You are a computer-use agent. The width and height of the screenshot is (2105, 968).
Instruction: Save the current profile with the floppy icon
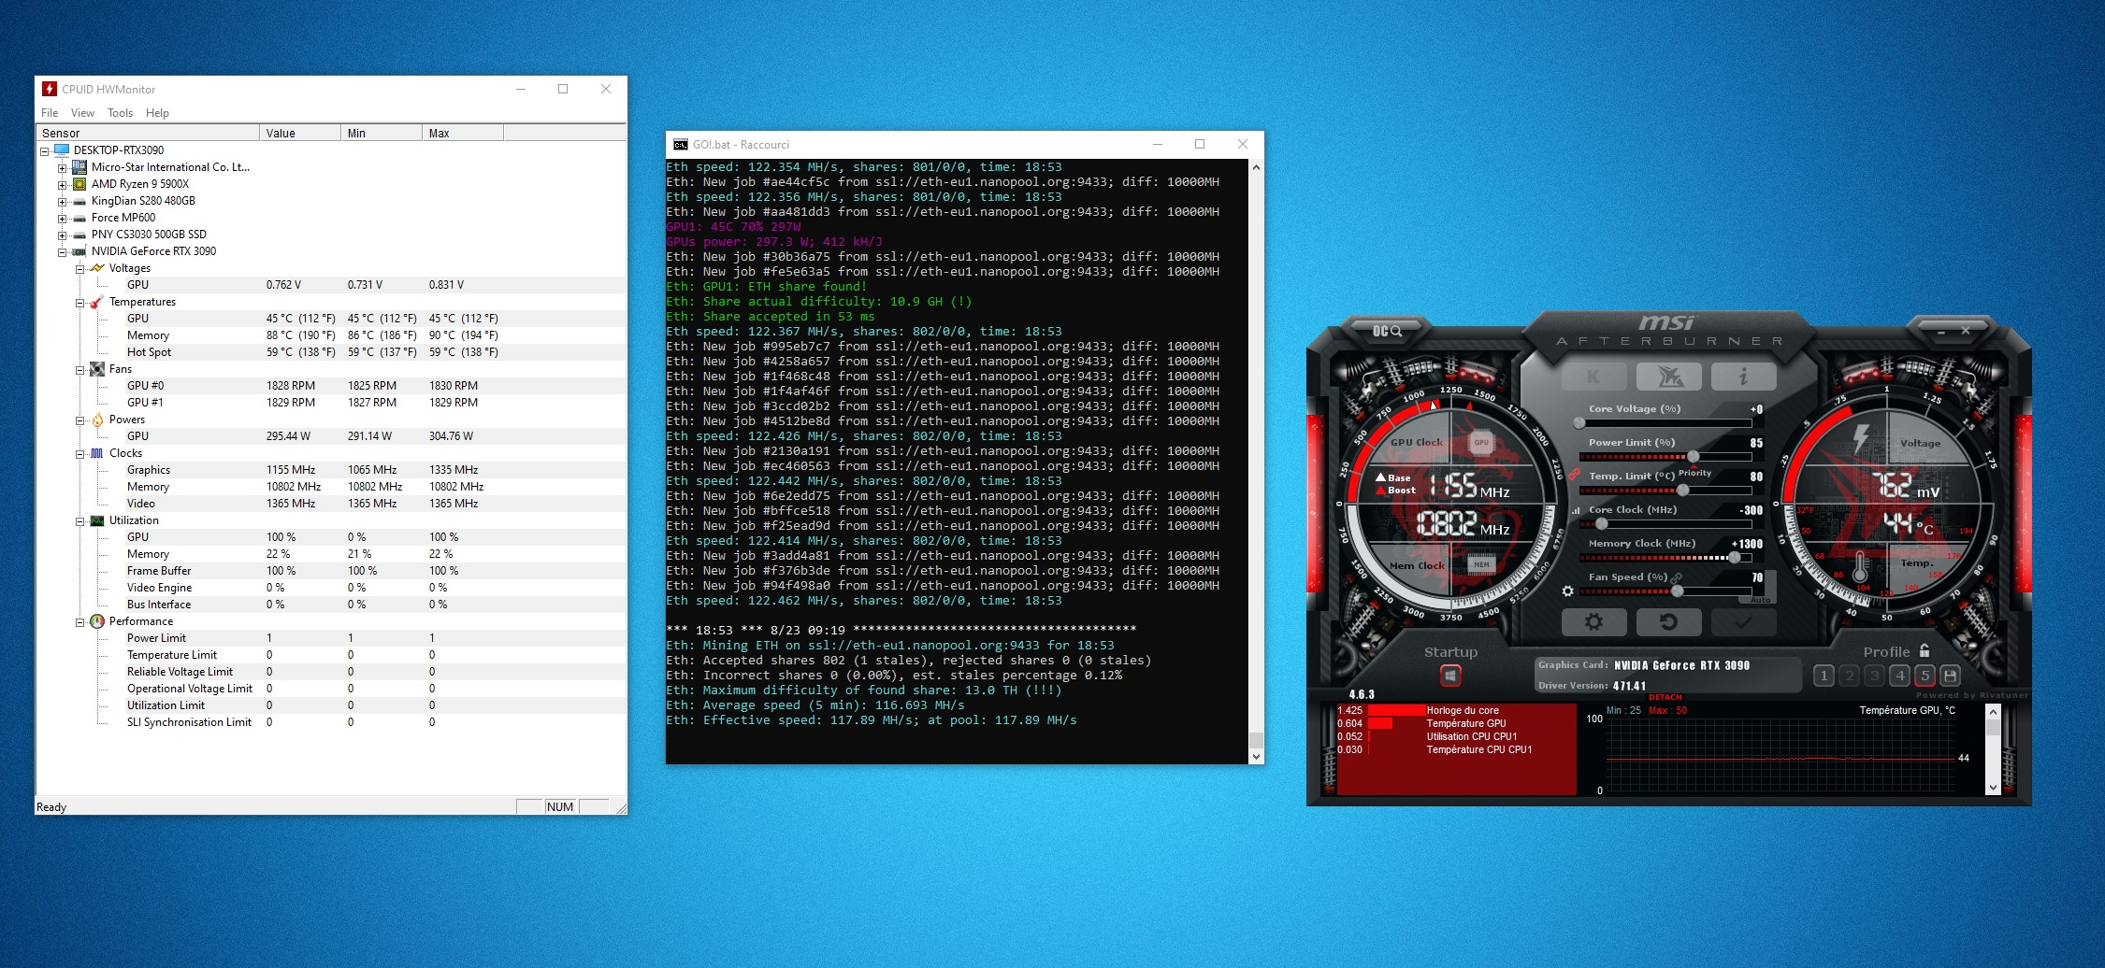pyautogui.click(x=1951, y=676)
